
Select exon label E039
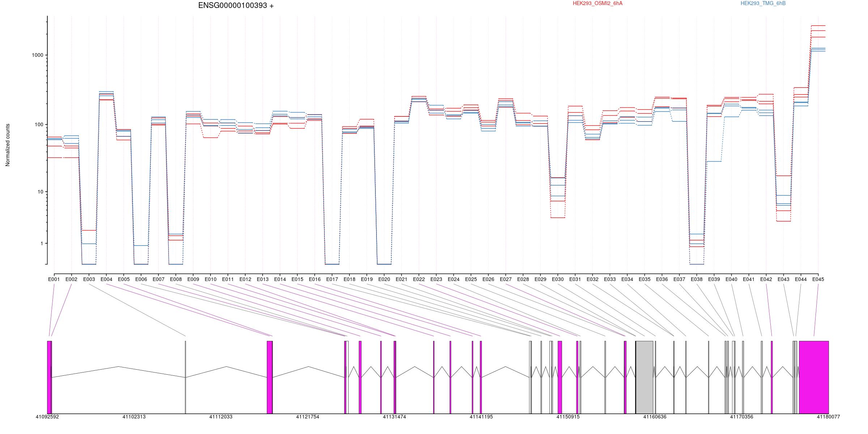coord(714,279)
